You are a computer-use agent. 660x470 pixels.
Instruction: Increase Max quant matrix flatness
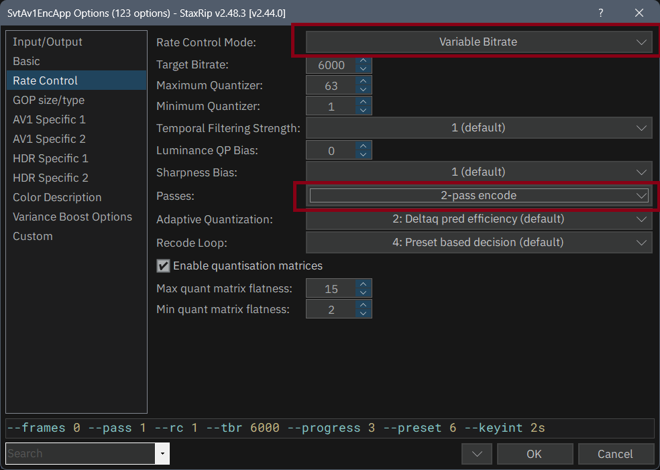tap(364, 284)
